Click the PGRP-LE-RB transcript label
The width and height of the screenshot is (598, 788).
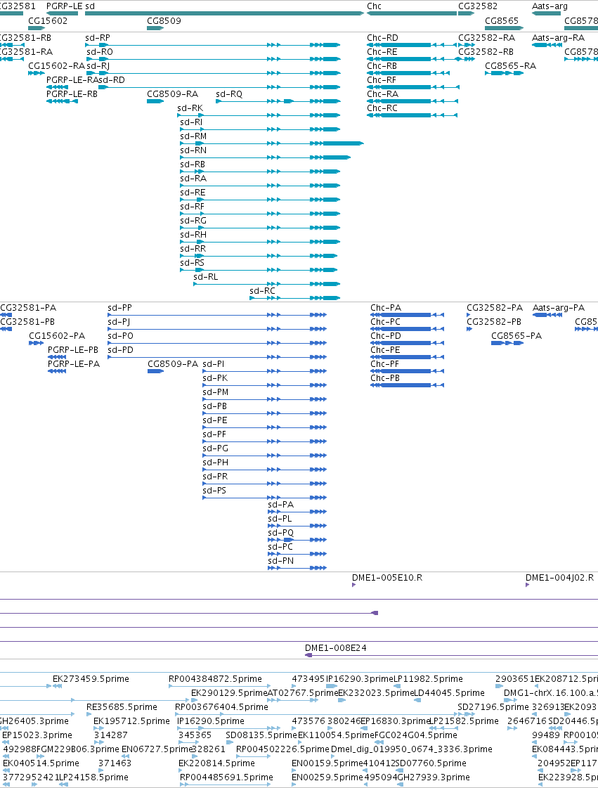pos(72,94)
